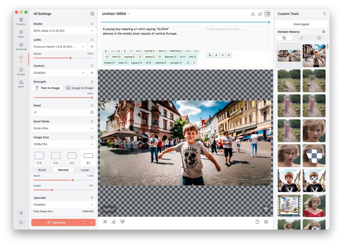343x247 pixels.
Task: Adjust the Height slider
Action: pos(63,190)
